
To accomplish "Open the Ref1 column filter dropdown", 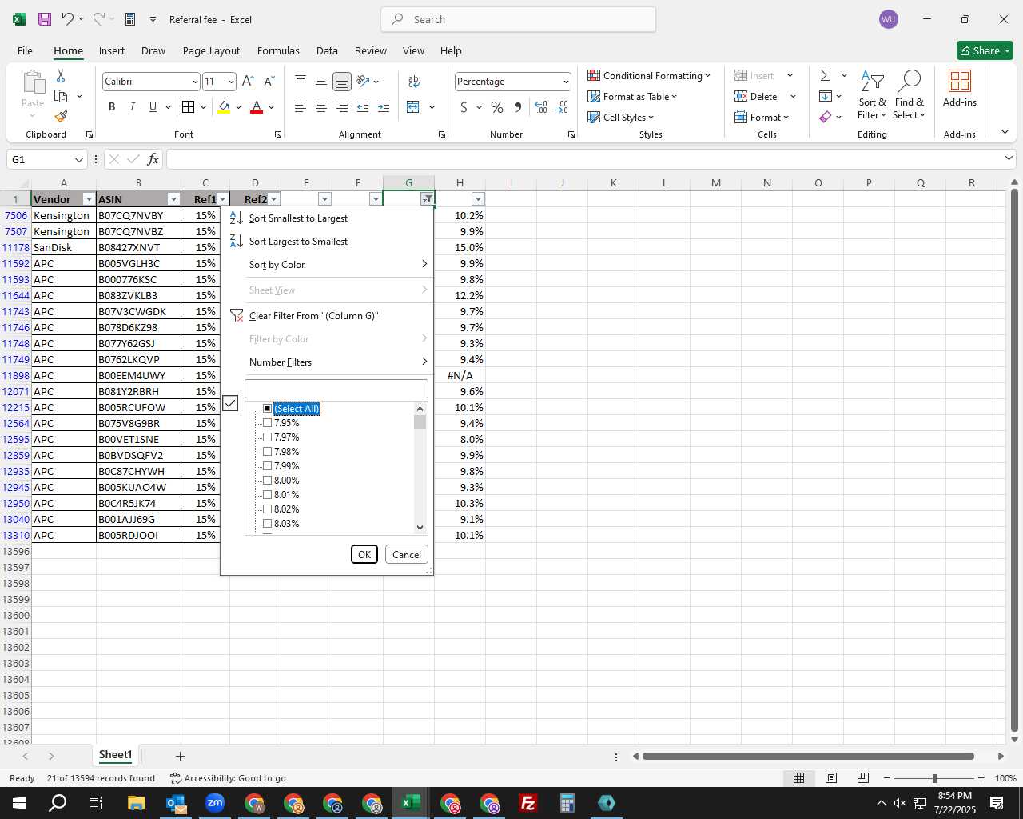I will point(223,199).
